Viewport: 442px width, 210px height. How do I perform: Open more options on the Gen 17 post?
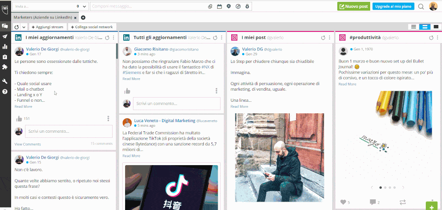108,118
